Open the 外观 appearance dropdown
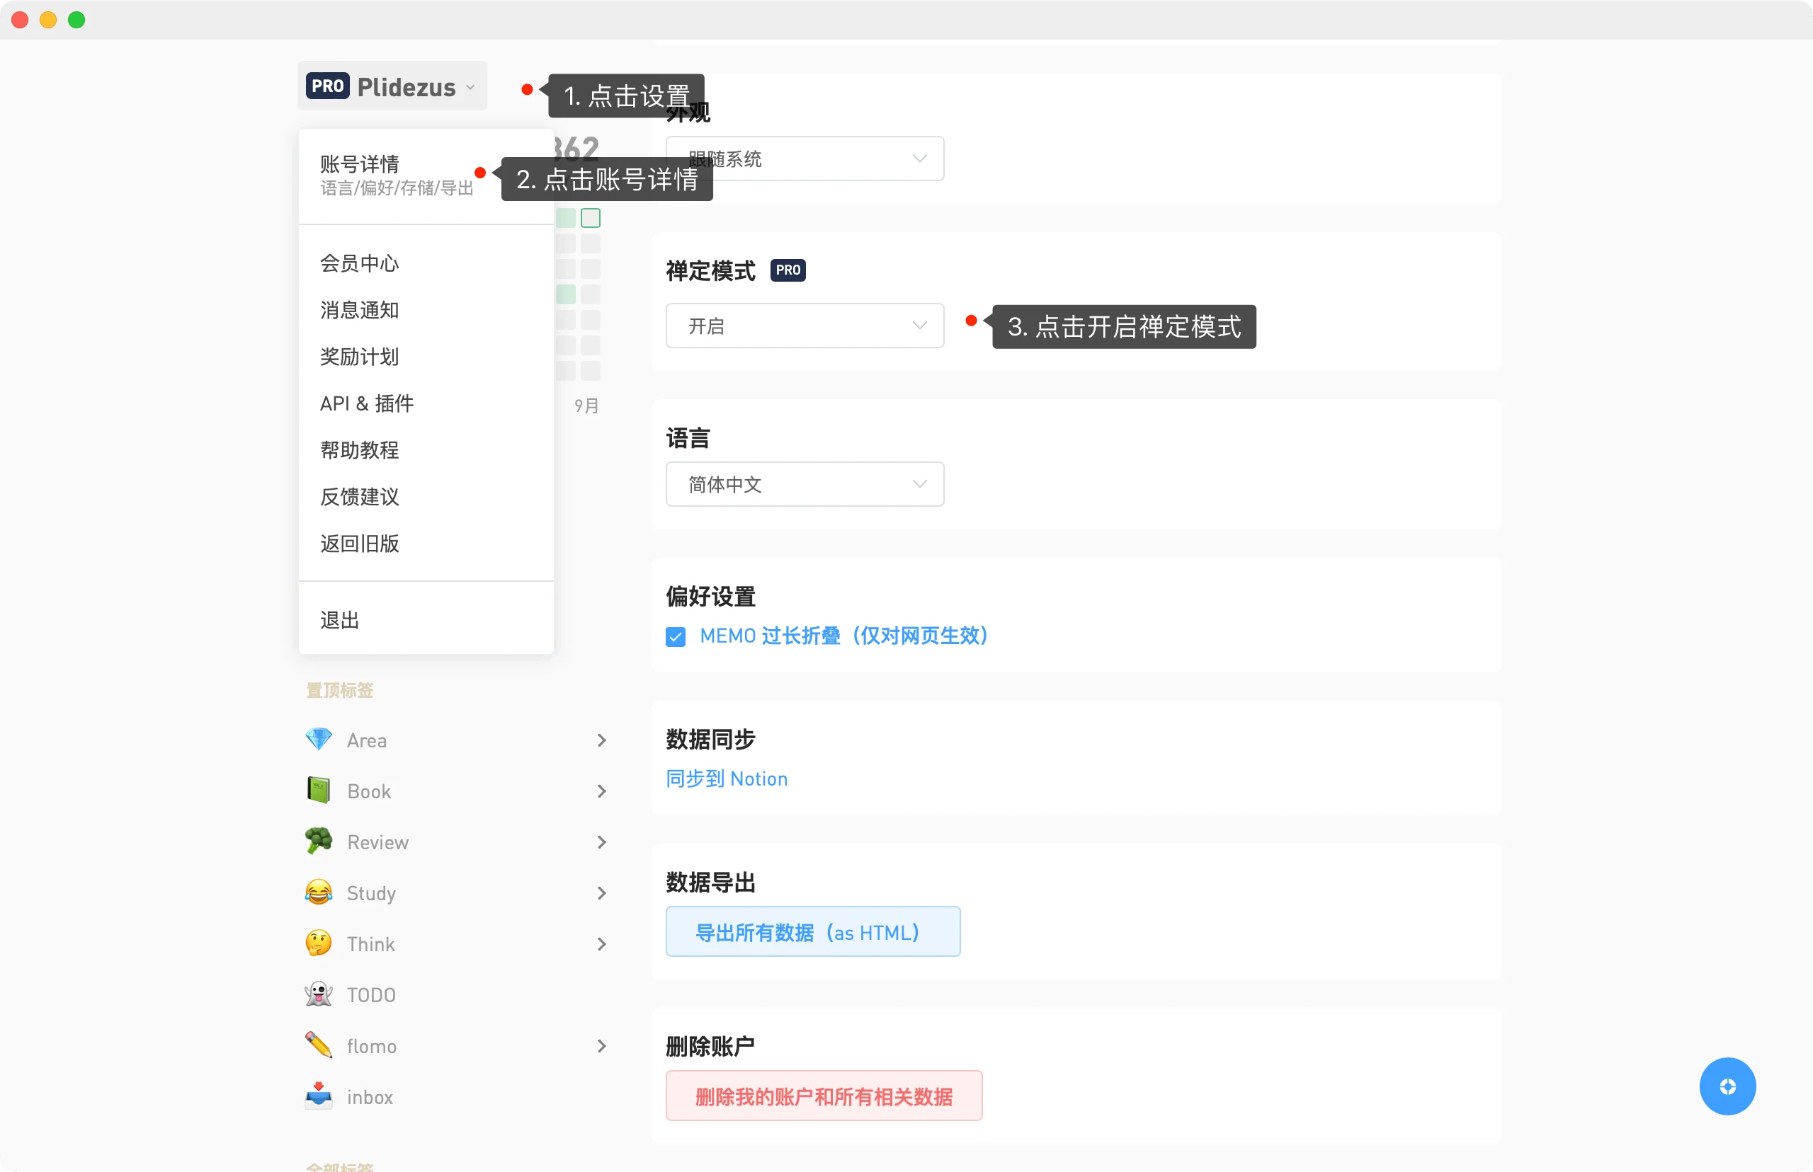Viewport: 1813px width, 1172px height. [x=805, y=159]
